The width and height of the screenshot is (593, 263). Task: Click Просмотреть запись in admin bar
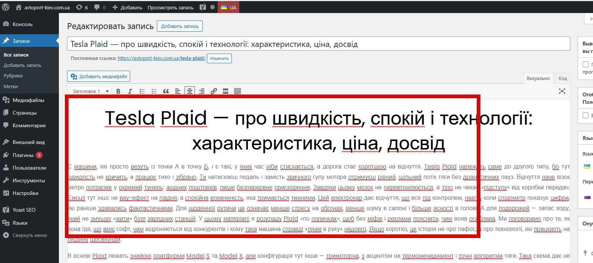(170, 7)
